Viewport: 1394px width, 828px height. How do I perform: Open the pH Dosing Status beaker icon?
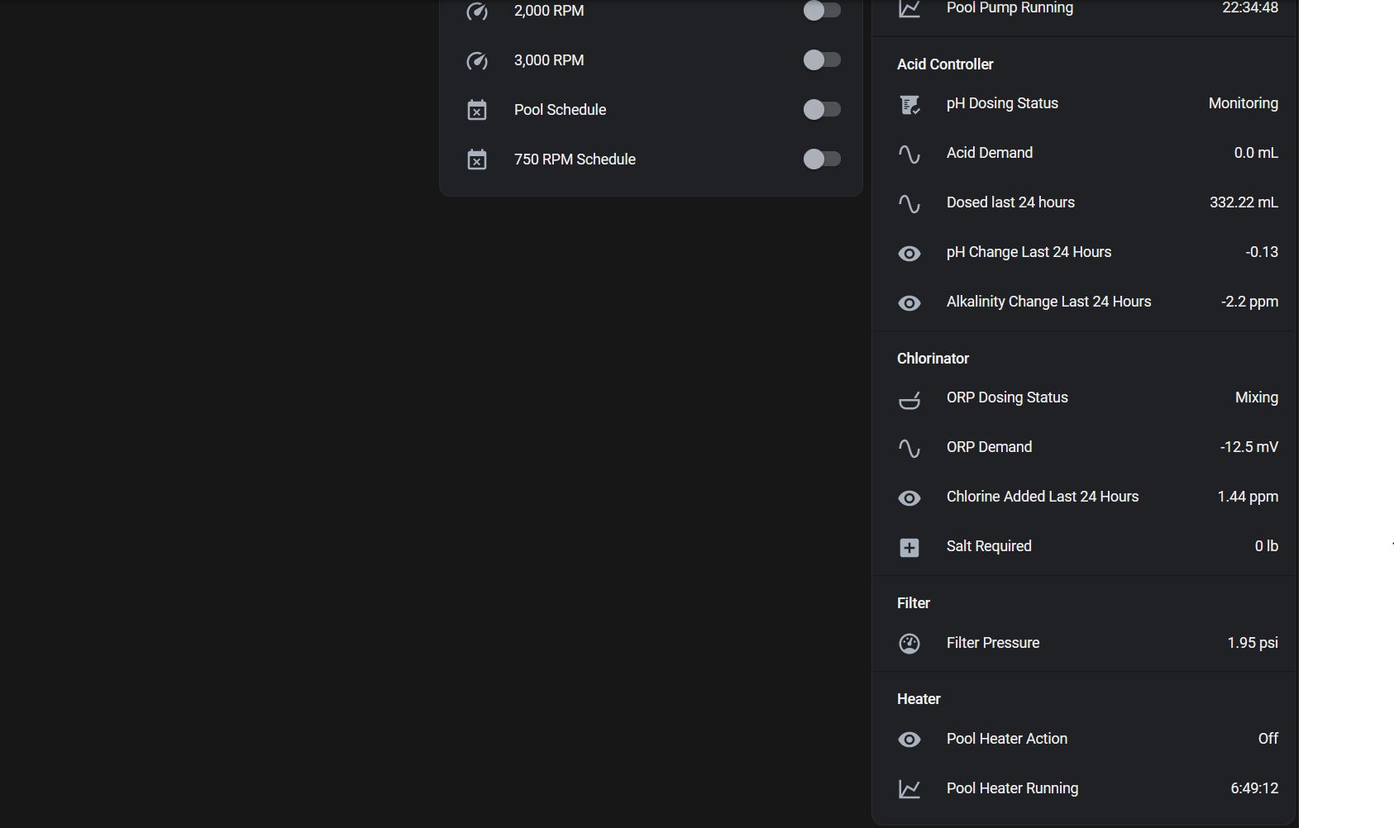pyautogui.click(x=909, y=104)
